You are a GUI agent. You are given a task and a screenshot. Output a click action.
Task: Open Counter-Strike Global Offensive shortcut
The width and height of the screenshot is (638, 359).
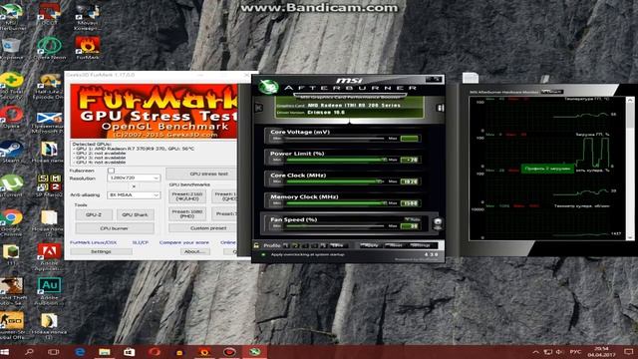pos(11,326)
